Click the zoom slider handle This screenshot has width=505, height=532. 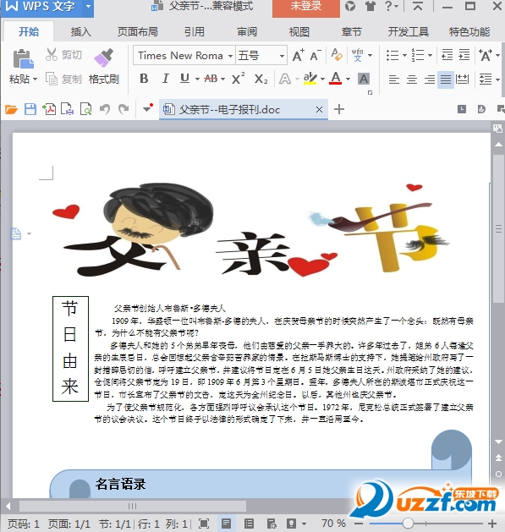click(408, 524)
